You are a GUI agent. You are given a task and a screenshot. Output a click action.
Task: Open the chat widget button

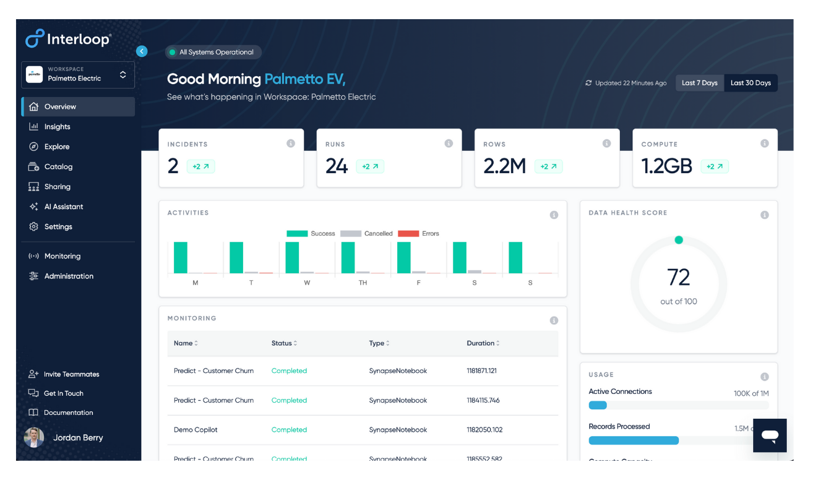[x=770, y=435]
